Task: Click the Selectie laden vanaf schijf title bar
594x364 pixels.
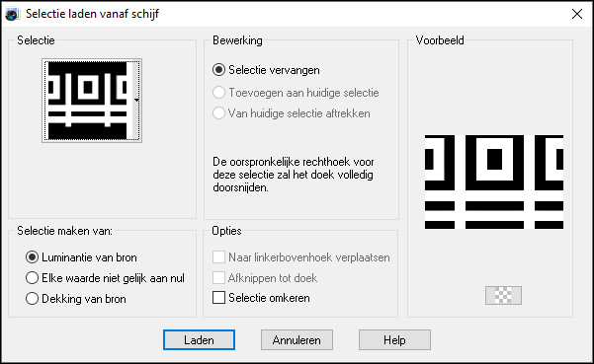Action: [x=288, y=14]
